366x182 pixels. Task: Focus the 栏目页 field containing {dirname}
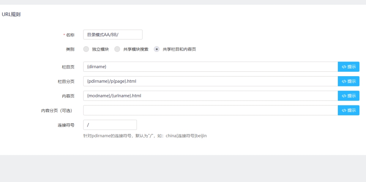(x=210, y=67)
